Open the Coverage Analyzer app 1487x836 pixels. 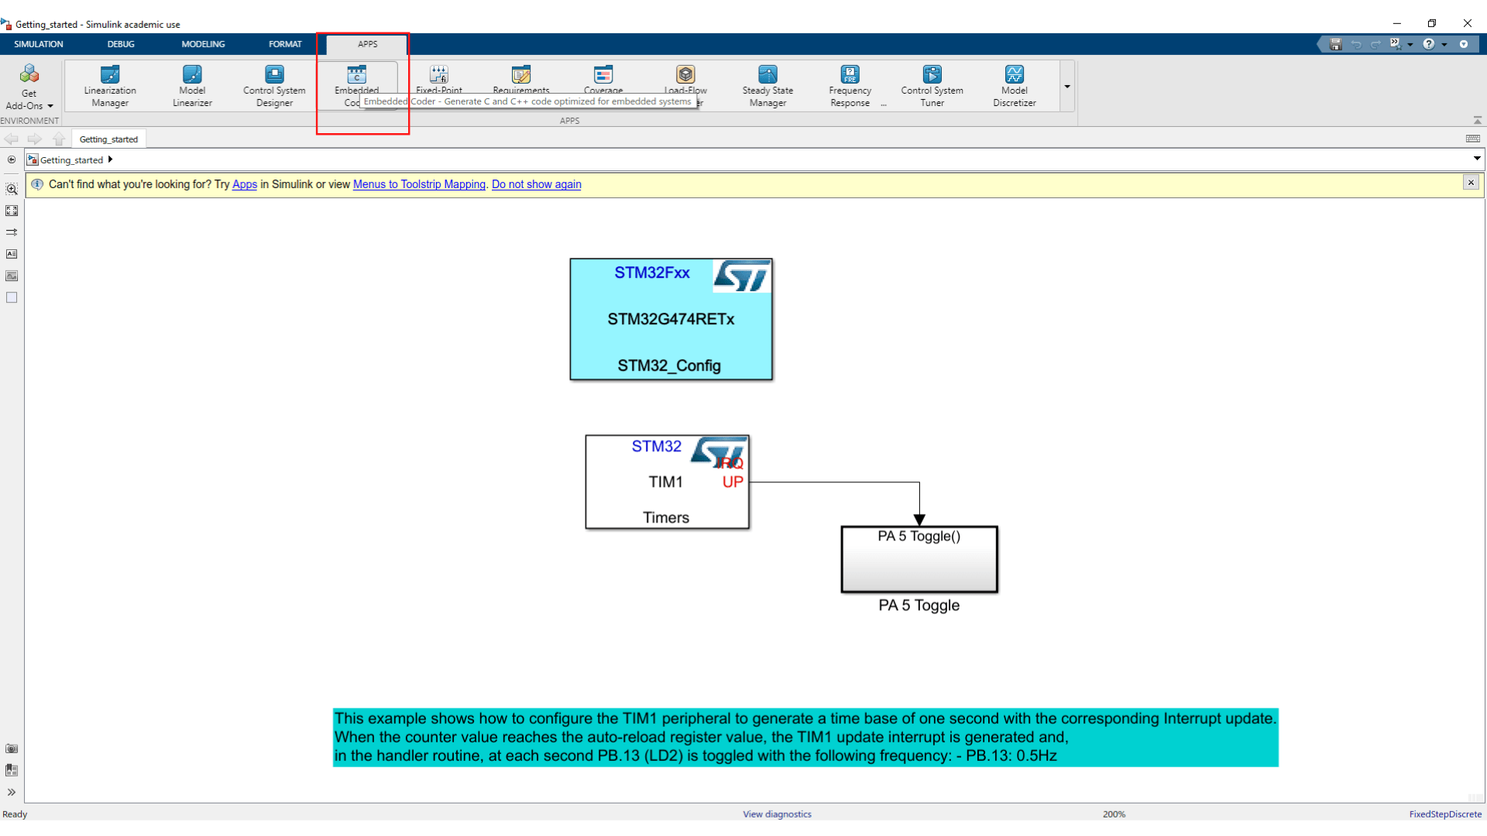click(603, 79)
